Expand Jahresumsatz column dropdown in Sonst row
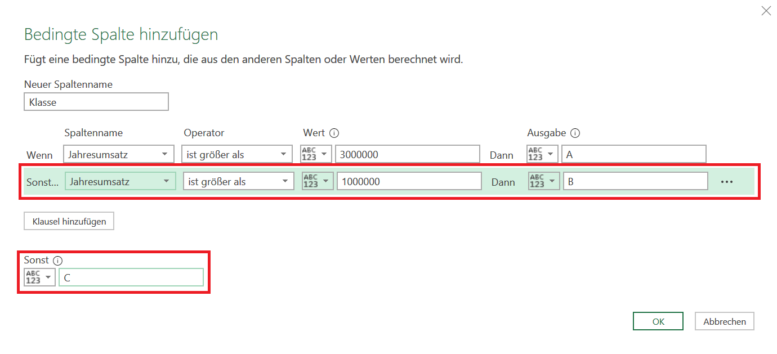Viewport: 777px width, 354px height. click(120, 181)
